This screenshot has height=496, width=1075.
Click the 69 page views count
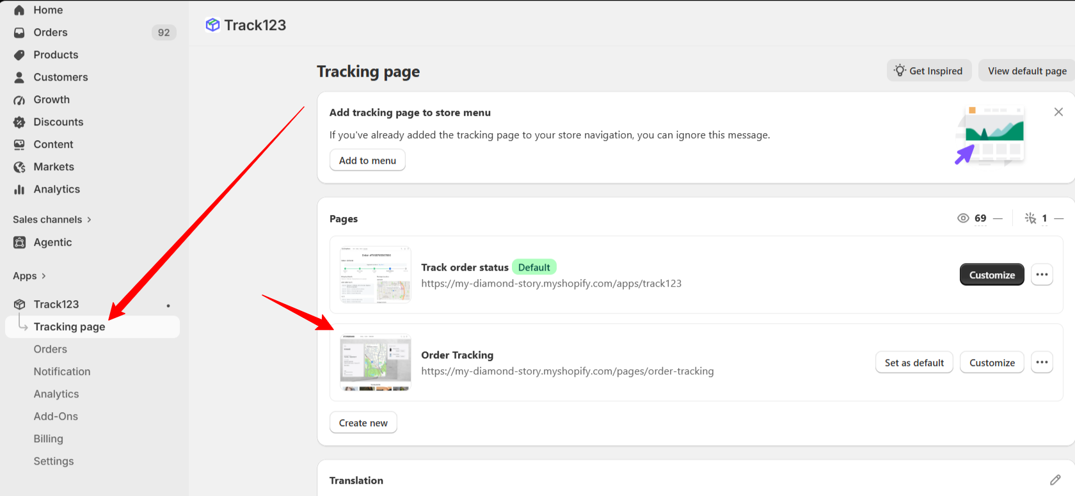tap(980, 218)
